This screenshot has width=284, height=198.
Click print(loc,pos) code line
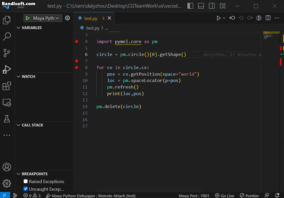point(125,94)
